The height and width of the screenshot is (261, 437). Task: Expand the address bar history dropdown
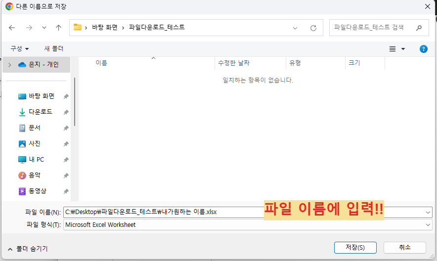(295, 28)
